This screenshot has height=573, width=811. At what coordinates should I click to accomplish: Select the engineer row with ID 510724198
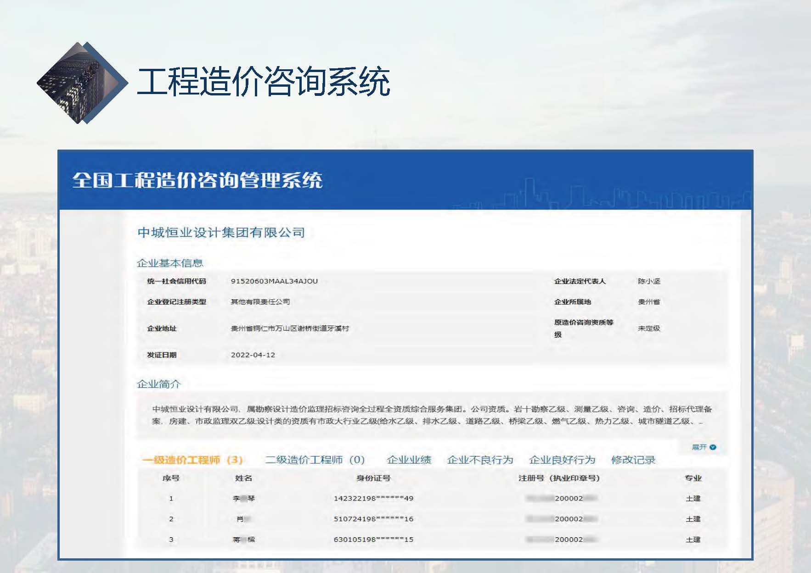click(373, 519)
